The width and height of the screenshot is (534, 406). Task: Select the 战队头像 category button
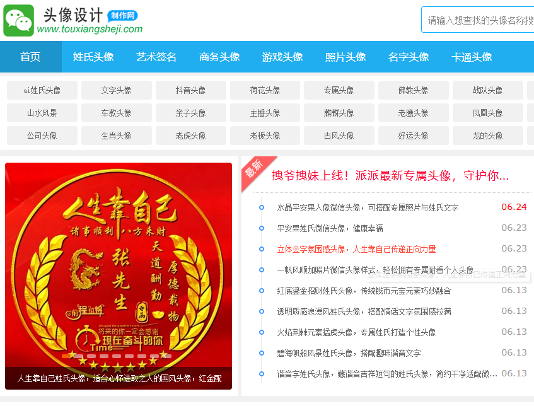coord(488,90)
